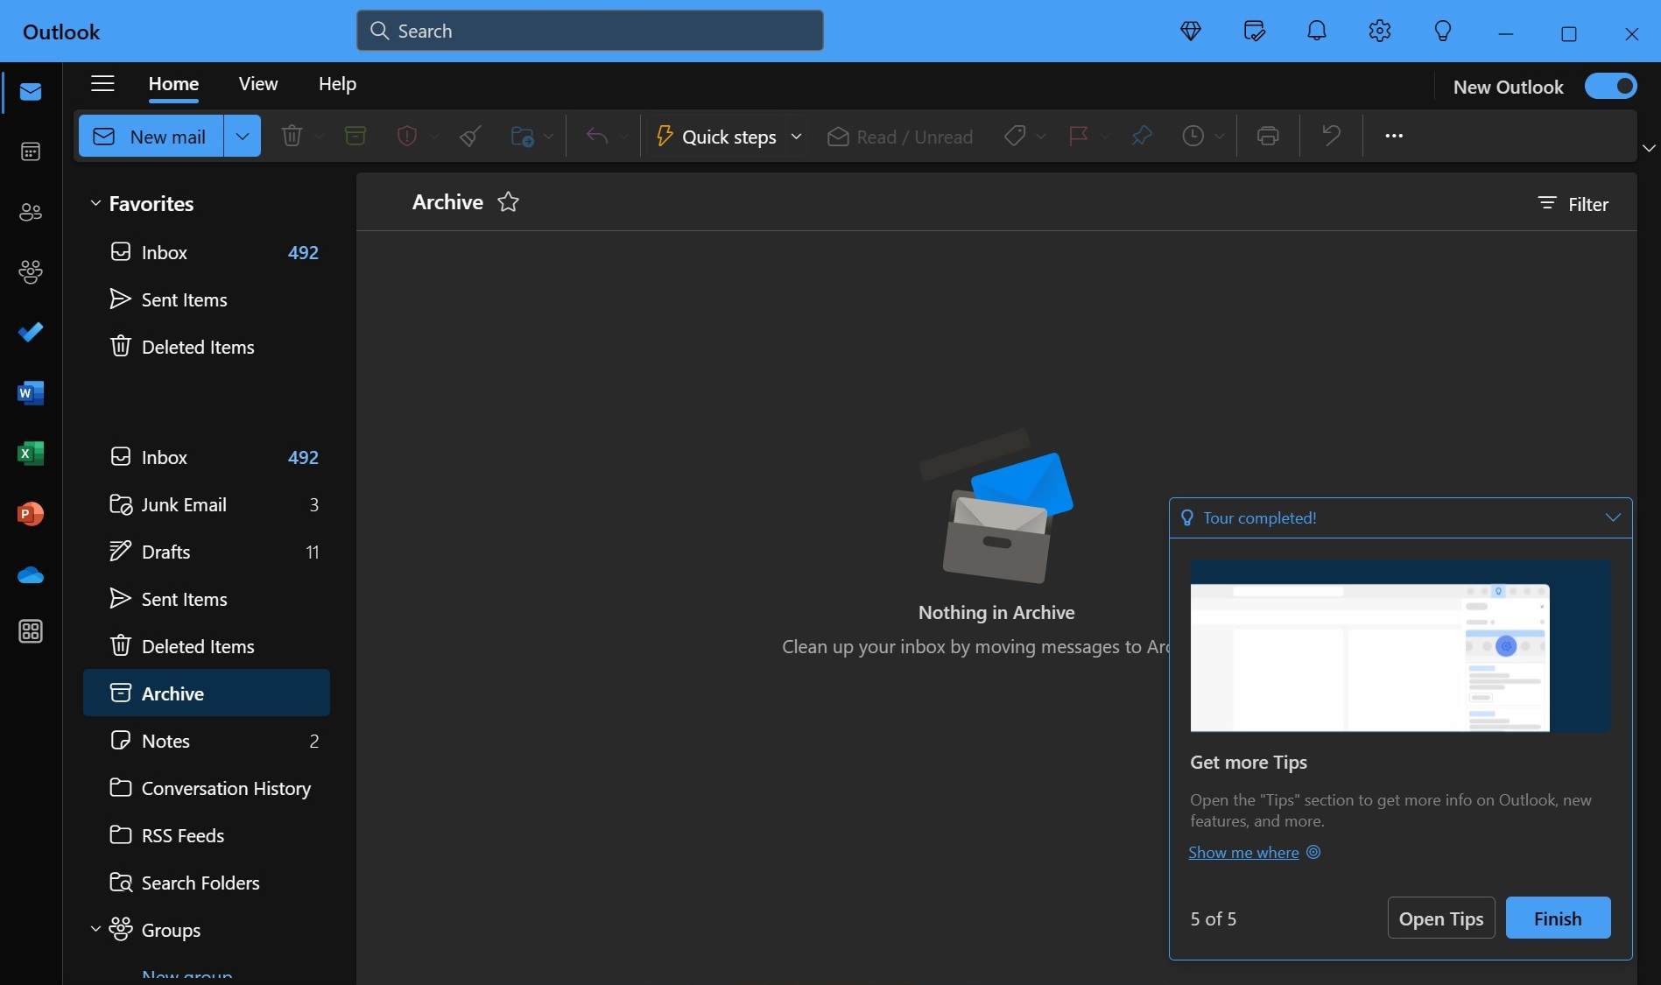The width and height of the screenshot is (1661, 985).
Task: Select the Junk Email folder
Action: pyautogui.click(x=183, y=504)
